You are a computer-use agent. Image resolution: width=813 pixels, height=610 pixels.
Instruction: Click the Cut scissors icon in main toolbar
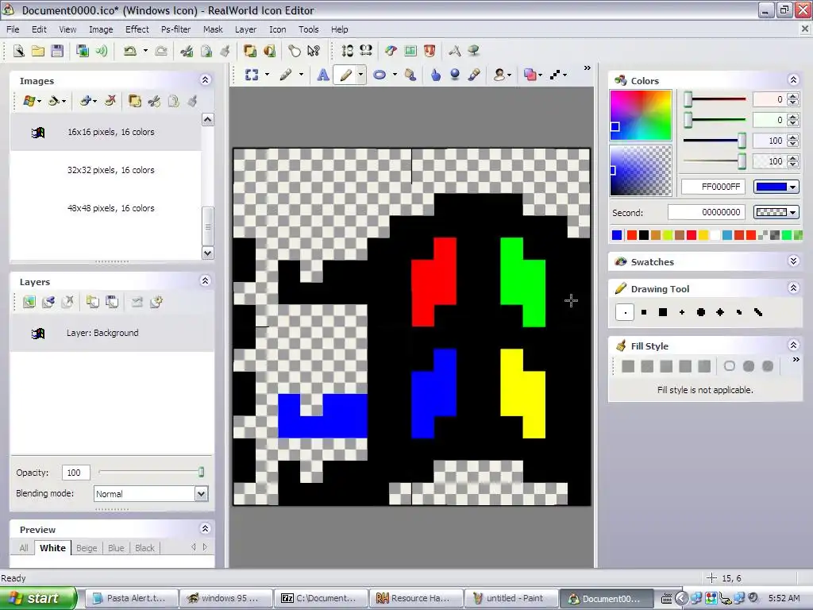[x=187, y=51]
